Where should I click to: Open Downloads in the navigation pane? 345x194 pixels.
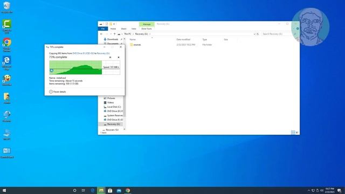113,39
